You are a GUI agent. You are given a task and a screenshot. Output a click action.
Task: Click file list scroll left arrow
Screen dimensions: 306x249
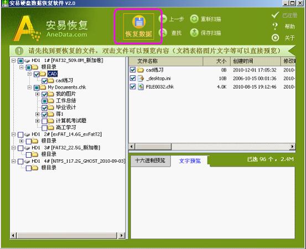coord(132,147)
